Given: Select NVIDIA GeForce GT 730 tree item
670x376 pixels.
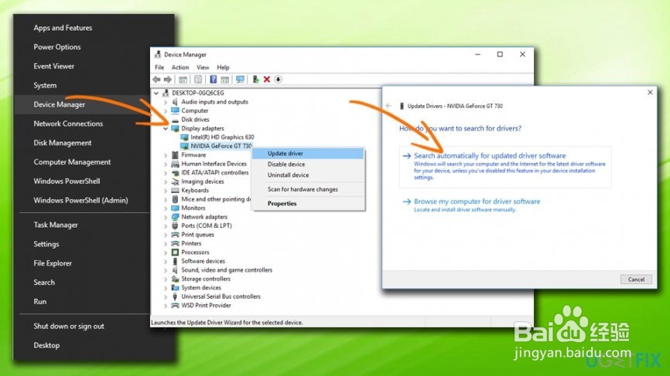Looking at the screenshot, I should (221, 146).
